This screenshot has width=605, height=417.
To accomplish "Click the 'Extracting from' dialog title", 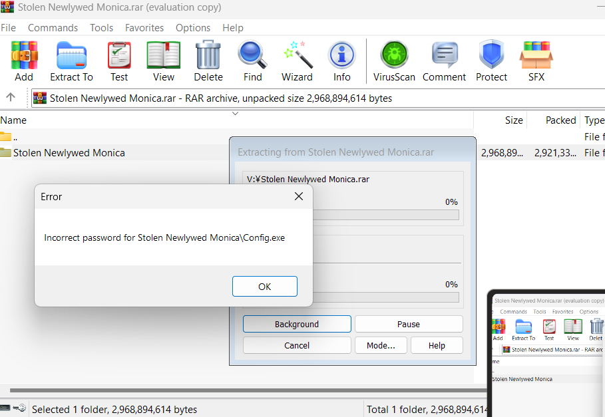I will click(x=335, y=152).
